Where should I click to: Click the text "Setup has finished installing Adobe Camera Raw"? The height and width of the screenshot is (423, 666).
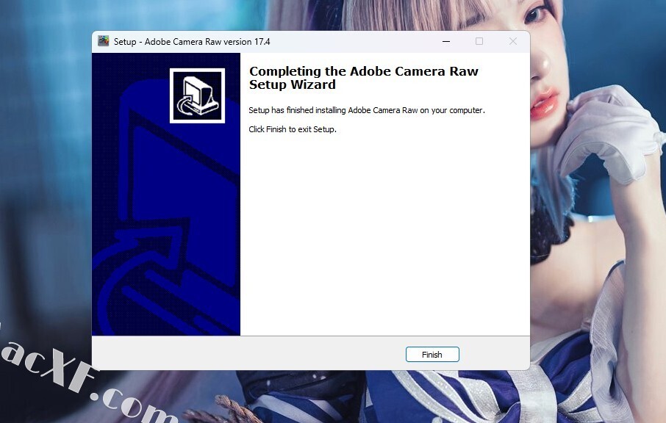click(333, 110)
